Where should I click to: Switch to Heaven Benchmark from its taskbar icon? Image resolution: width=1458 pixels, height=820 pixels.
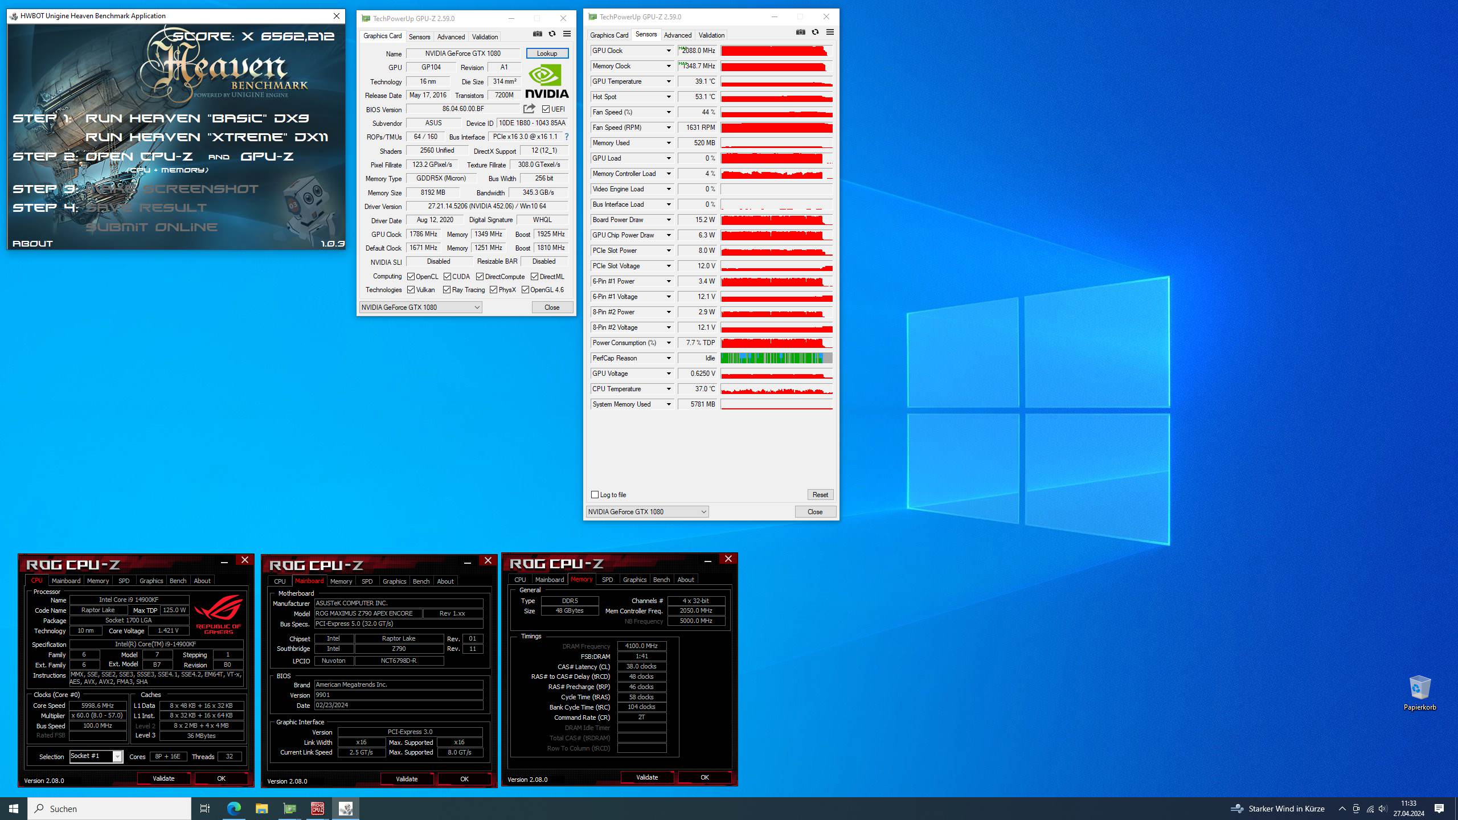[345, 809]
